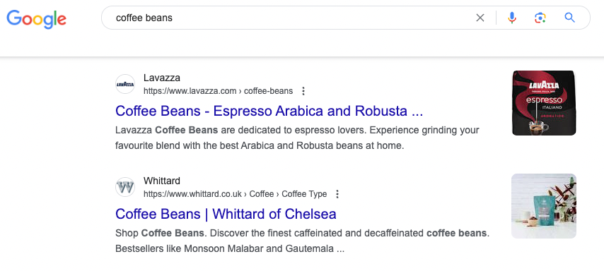604x271 pixels.
Task: Open Coffee Beans | Whittard of Chelsea link
Action: pos(226,214)
